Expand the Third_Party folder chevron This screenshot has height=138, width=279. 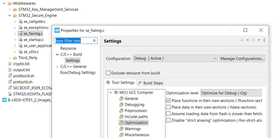click(10, 58)
